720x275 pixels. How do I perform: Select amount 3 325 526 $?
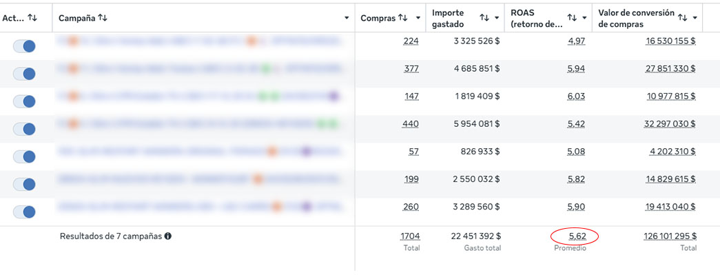tap(477, 41)
